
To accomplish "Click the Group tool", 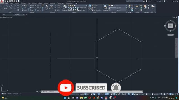I will click(x=129, y=7).
